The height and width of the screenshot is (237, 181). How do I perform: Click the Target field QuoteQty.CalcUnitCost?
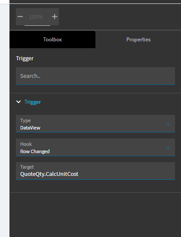pos(95,171)
